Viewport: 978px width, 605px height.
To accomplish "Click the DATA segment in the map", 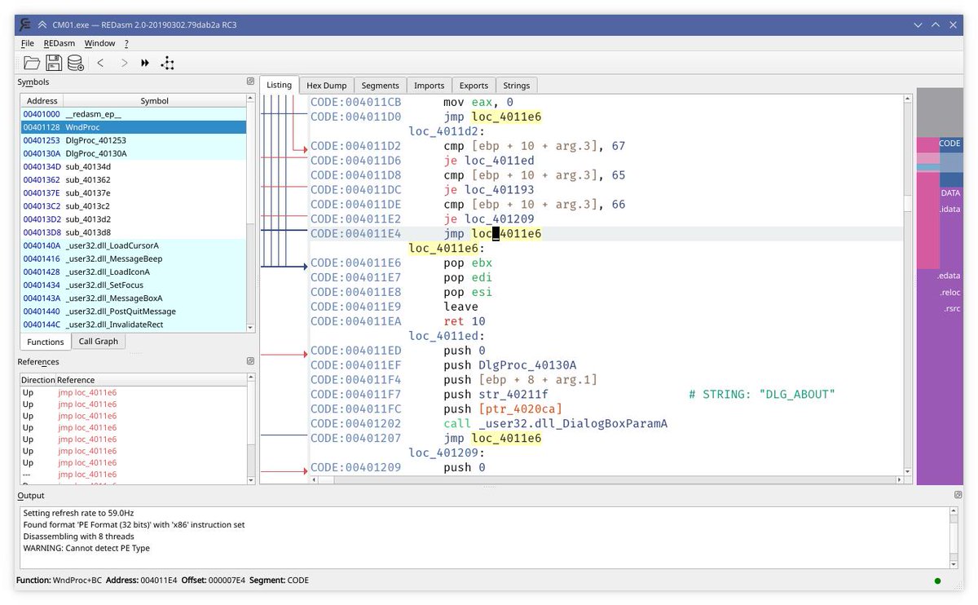I will 950,193.
